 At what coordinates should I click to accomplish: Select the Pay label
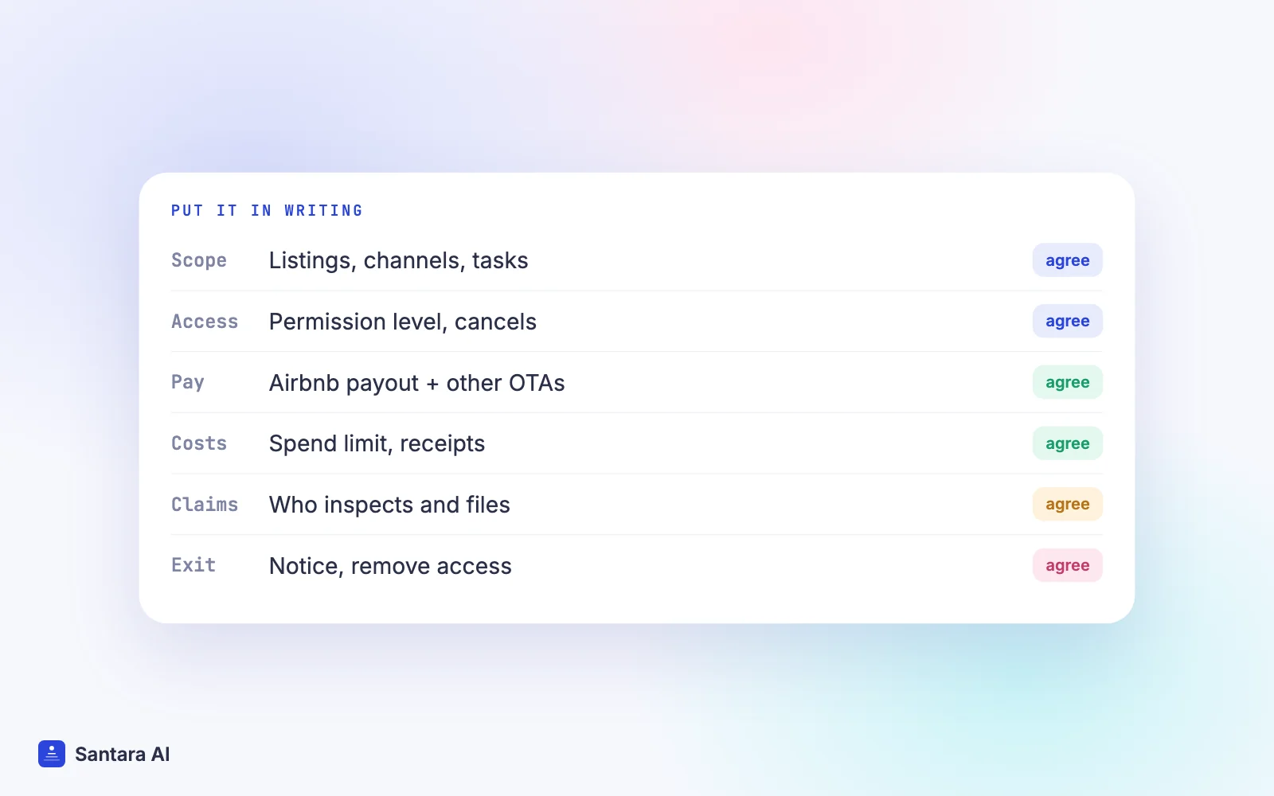click(x=188, y=383)
